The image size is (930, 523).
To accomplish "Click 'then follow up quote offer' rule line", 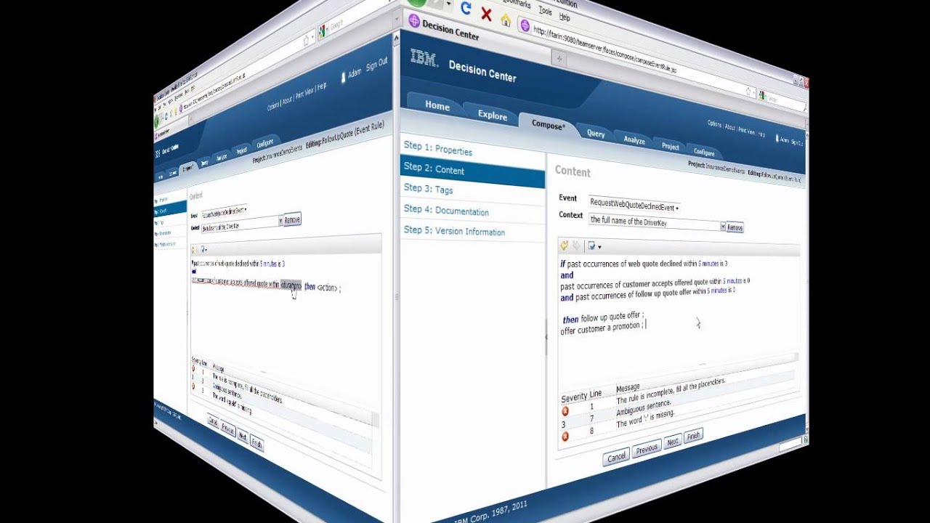I will (x=603, y=317).
